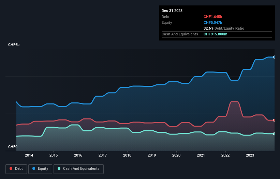Click the Equity row label in tooltip
This screenshot has height=179, width=280.
click(x=167, y=22)
